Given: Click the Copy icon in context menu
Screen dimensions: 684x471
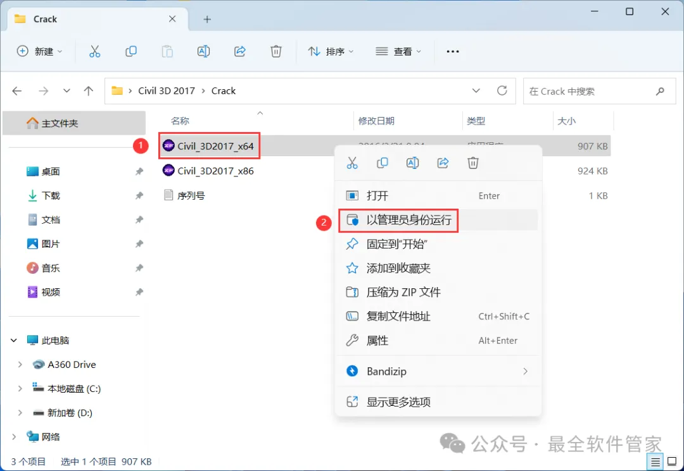Looking at the screenshot, I should pos(382,163).
